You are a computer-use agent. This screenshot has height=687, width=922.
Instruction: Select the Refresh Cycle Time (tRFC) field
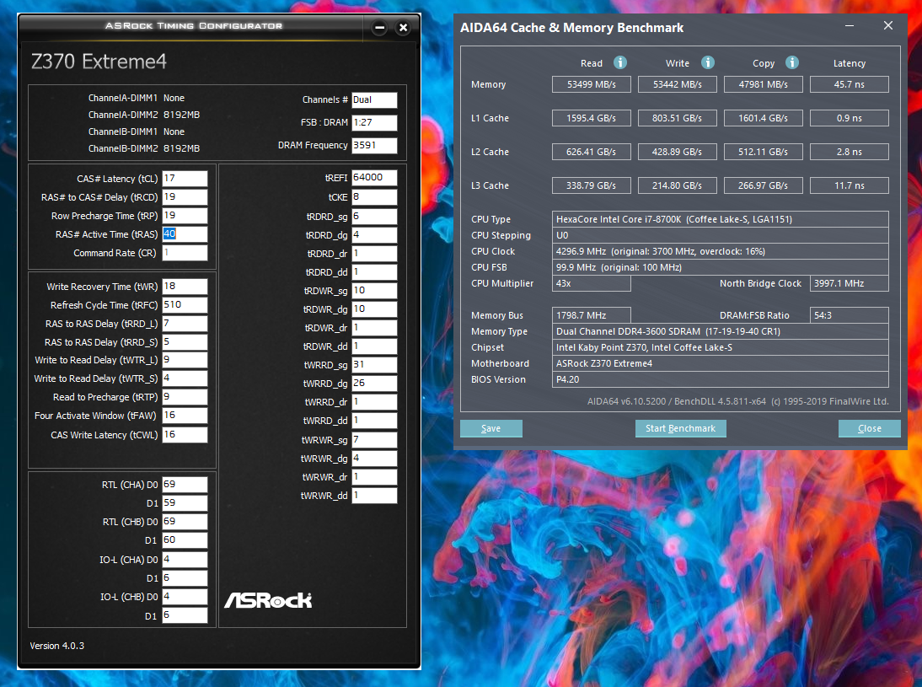pos(185,304)
